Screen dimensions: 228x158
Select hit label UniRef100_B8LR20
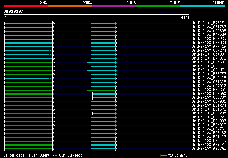[x=209, y=117]
